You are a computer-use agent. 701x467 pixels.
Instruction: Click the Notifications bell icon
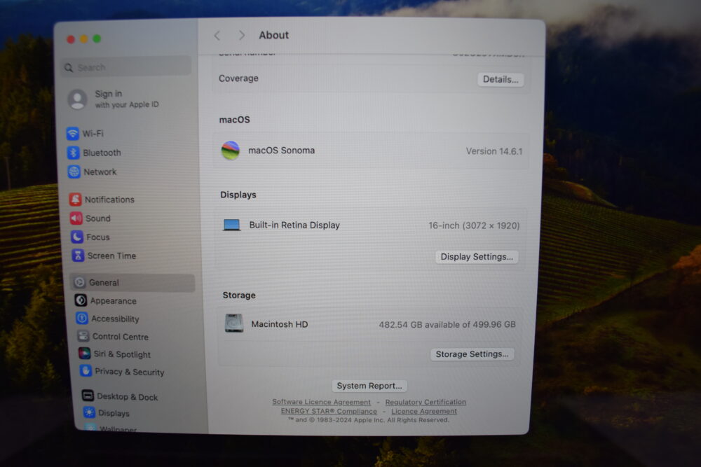click(x=76, y=199)
